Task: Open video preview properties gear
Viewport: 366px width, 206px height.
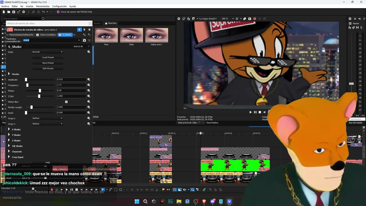Action: 179,19
